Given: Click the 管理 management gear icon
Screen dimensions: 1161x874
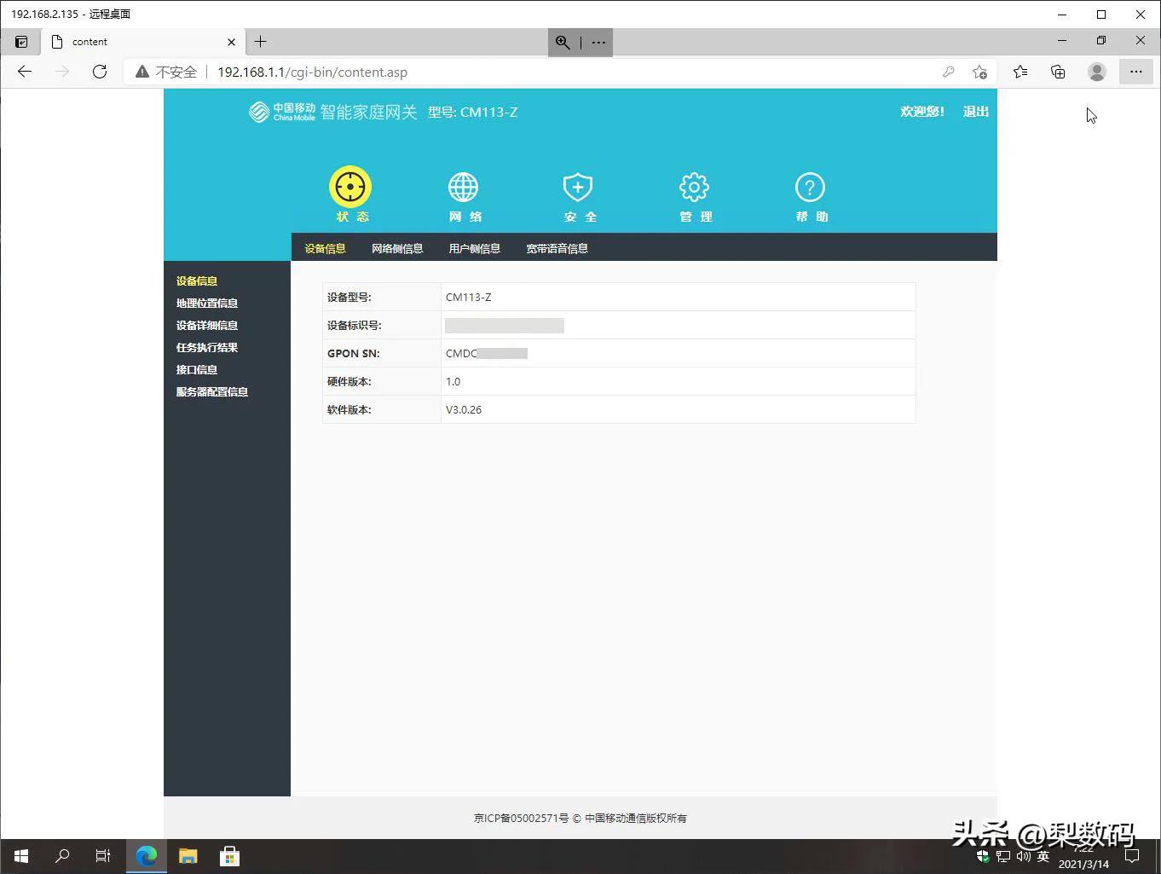Looking at the screenshot, I should pos(694,186).
